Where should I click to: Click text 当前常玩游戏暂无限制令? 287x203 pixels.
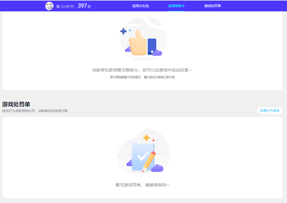115,70
